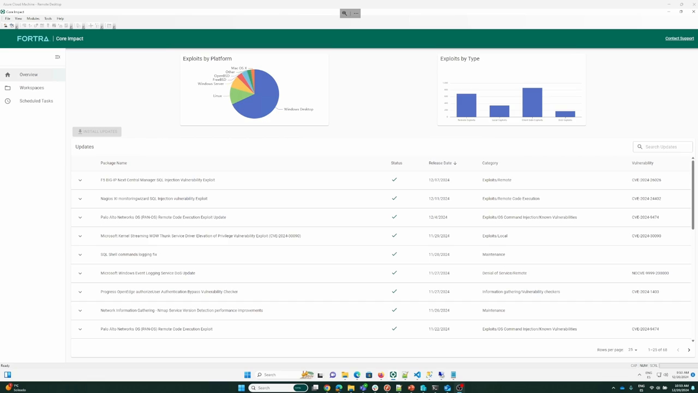The width and height of the screenshot is (698, 393).
Task: Open the remote desktop's Start menu
Action: (x=248, y=374)
